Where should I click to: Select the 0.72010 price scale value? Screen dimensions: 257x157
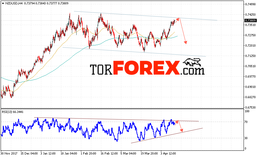pos(250,46)
